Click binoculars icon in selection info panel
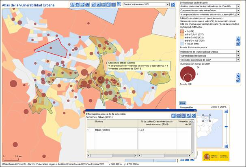The image size is (246, 167). pyautogui.click(x=178, y=116)
